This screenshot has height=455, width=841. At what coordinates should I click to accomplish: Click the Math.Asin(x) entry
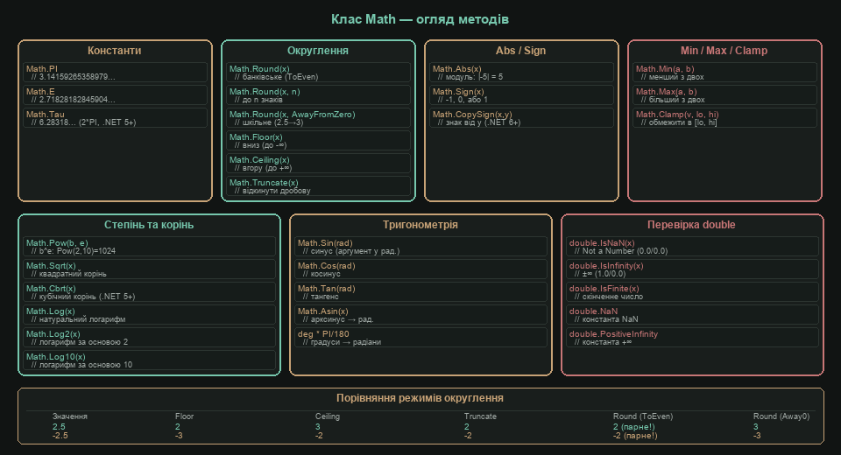pos(421,315)
